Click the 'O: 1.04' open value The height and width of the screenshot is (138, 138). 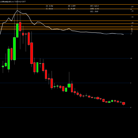49,6
